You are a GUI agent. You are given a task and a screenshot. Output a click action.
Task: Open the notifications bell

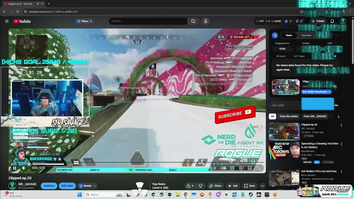click(x=332, y=21)
